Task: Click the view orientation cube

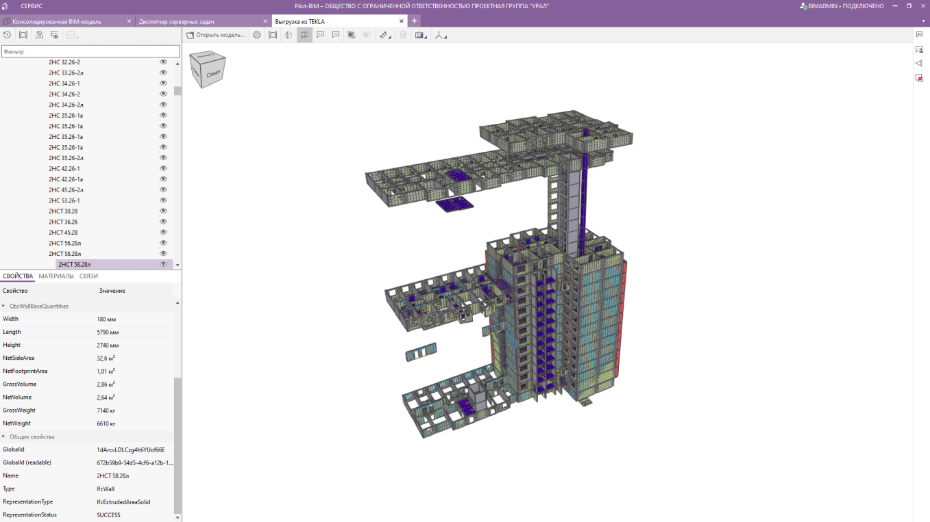Action: [x=207, y=69]
